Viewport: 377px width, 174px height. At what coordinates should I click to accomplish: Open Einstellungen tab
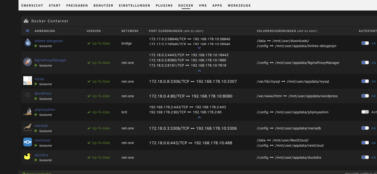pos(135,6)
